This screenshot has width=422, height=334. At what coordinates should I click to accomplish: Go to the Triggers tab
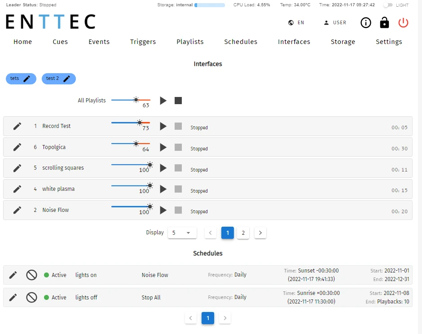143,42
